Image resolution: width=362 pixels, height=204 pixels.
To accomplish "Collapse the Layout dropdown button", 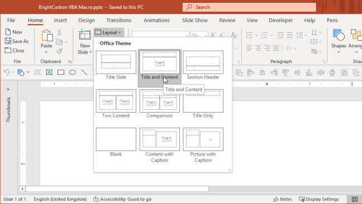I will (109, 32).
